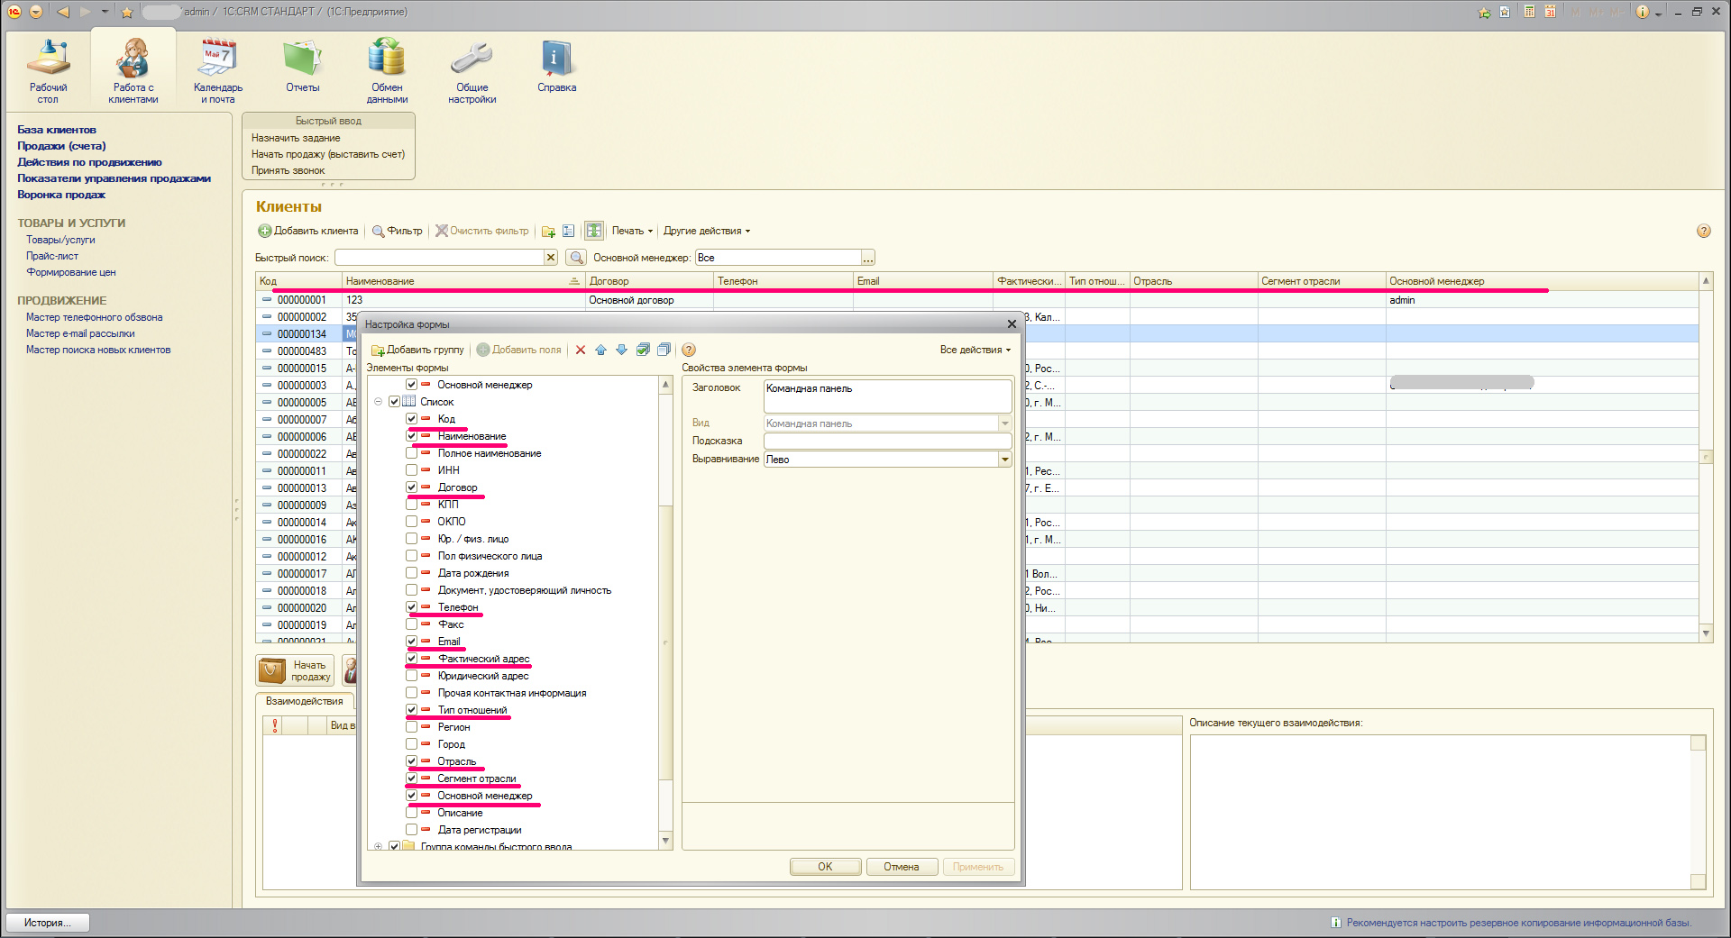This screenshot has height=938, width=1731.
Task: Open the Отчеты section icon
Action: (x=302, y=59)
